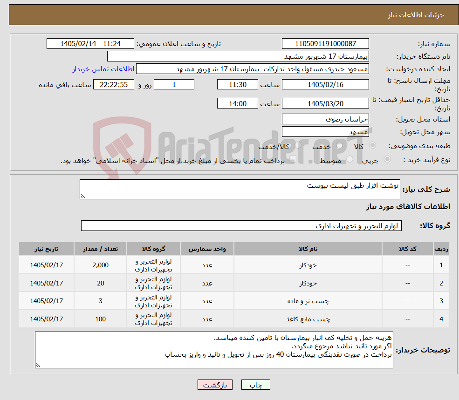Click the بازگشت (back) button

point(215,385)
